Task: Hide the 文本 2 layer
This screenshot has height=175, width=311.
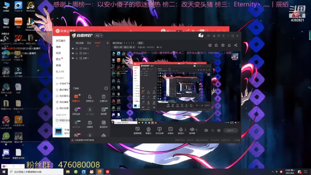Action: 73,48
